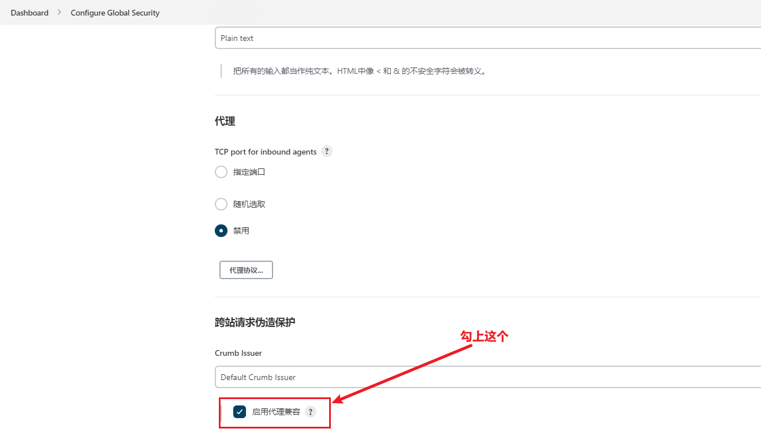Viewport: 761px width, 436px height.
Task: Select the 指定端口 radio option
Action: [221, 172]
